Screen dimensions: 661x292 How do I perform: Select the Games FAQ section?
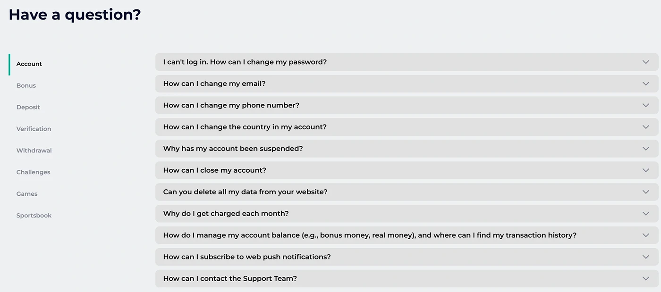click(27, 193)
